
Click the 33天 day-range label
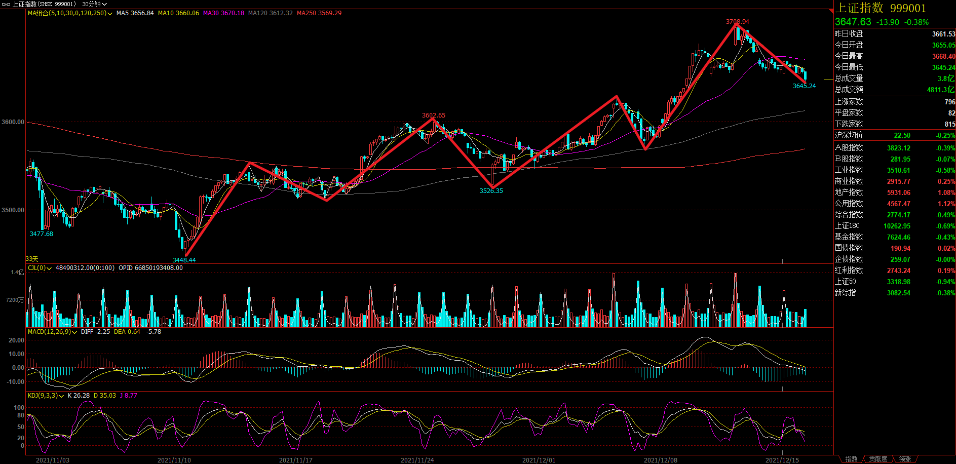[x=32, y=259]
